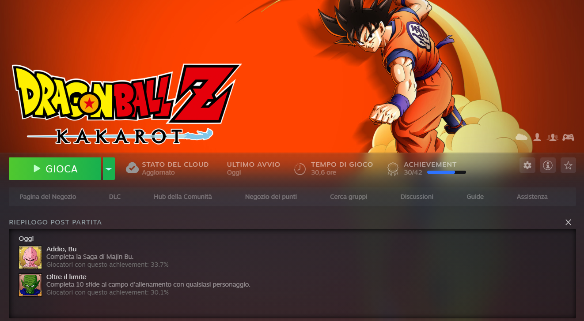The height and width of the screenshot is (321, 584).
Task: Click the Addio, Bu achievement thumbnail
Action: click(30, 257)
